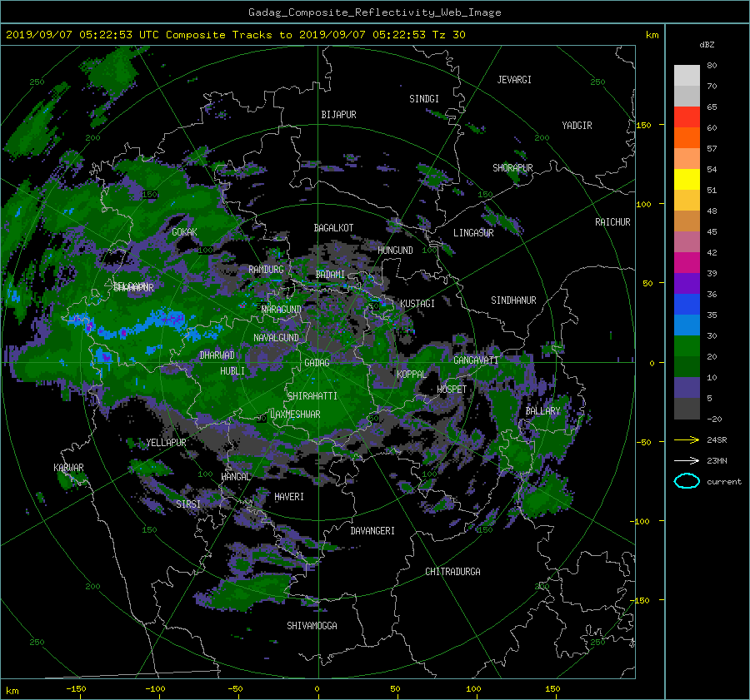
Task: Click the cyan current storm ellipse legend
Action: tap(687, 481)
